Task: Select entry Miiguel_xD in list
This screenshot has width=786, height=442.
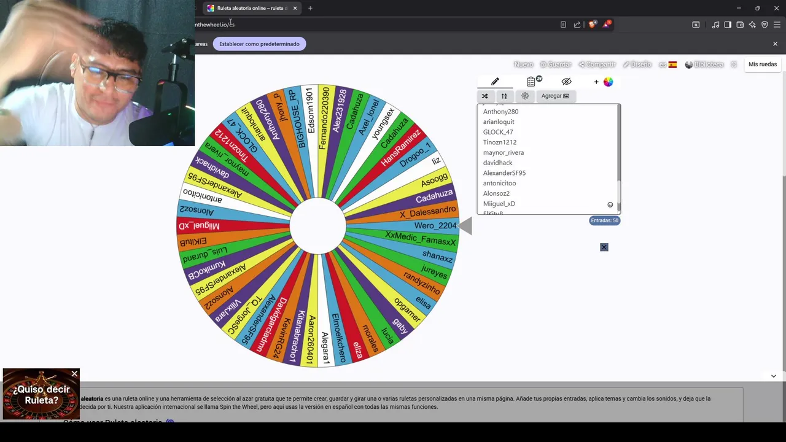Action: [x=499, y=204]
